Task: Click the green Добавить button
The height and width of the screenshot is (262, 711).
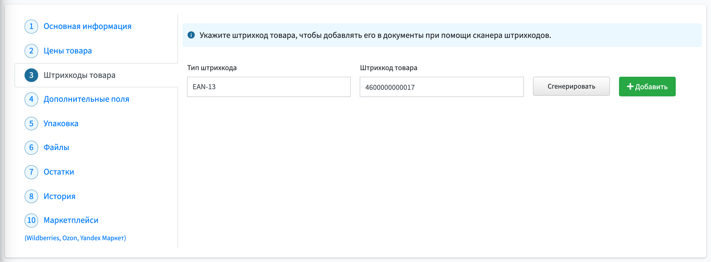Action: pyautogui.click(x=647, y=87)
